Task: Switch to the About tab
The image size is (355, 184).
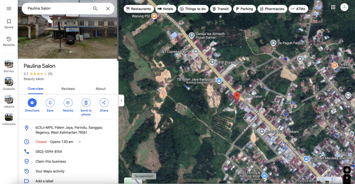Action: point(101,89)
